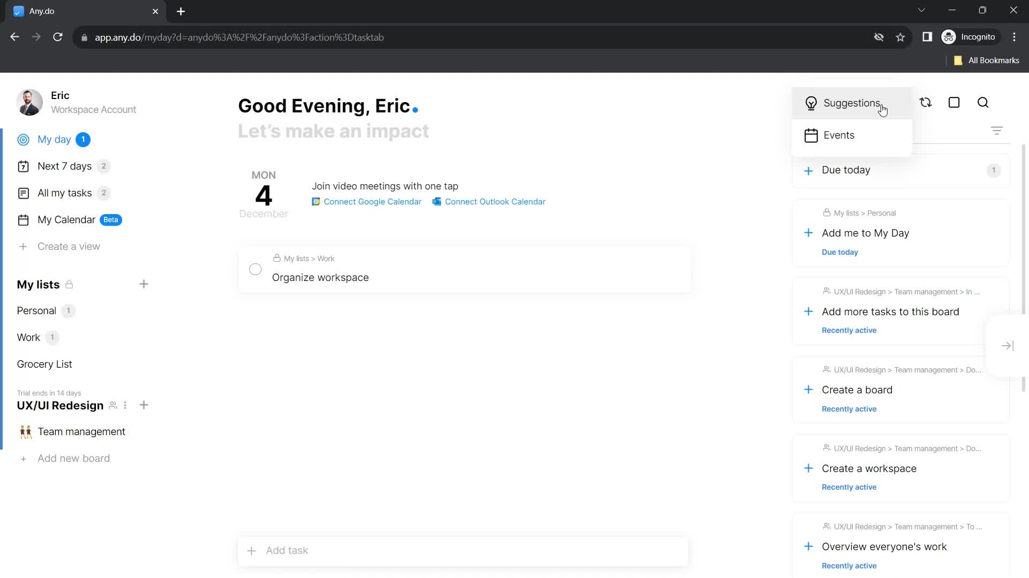
Task: Select My day from the sidebar
Action: tap(54, 139)
